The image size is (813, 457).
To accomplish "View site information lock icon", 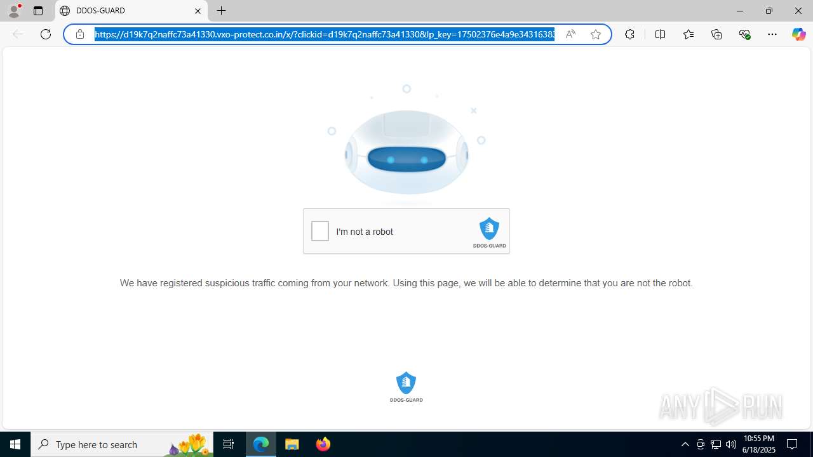I will click(80, 34).
